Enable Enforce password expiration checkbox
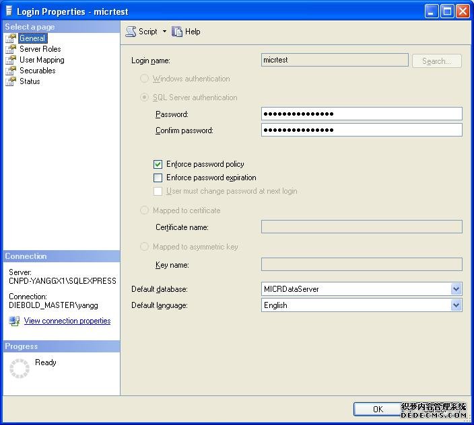This screenshot has height=425, width=474. (x=158, y=178)
